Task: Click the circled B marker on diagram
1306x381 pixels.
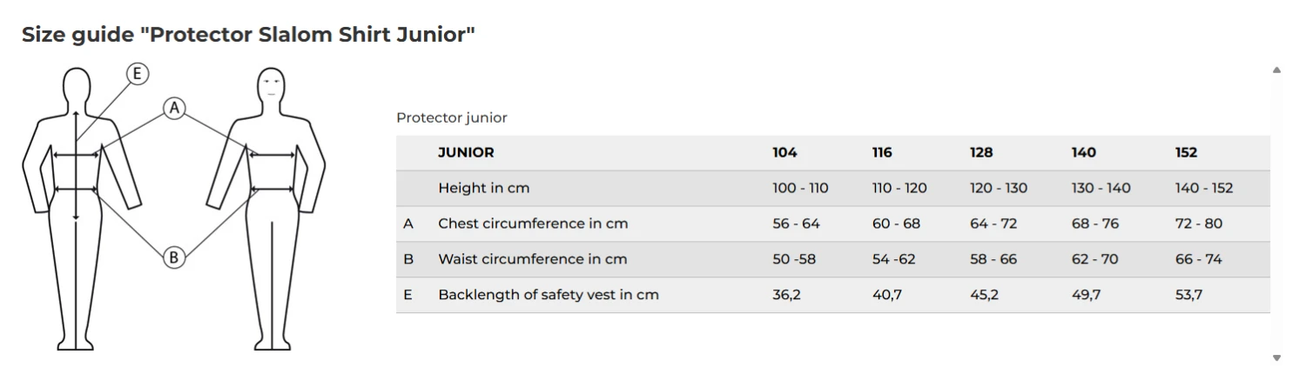Action: [x=174, y=257]
